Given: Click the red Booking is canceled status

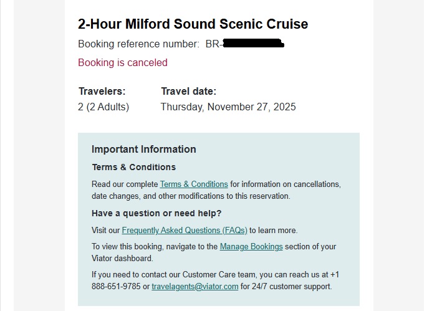Looking at the screenshot, I should click(123, 62).
